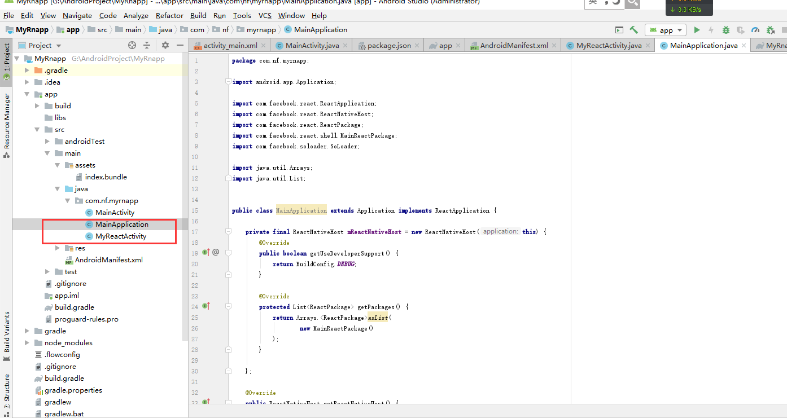Expand the androidTest folder
This screenshot has width=787, height=418.
47,142
